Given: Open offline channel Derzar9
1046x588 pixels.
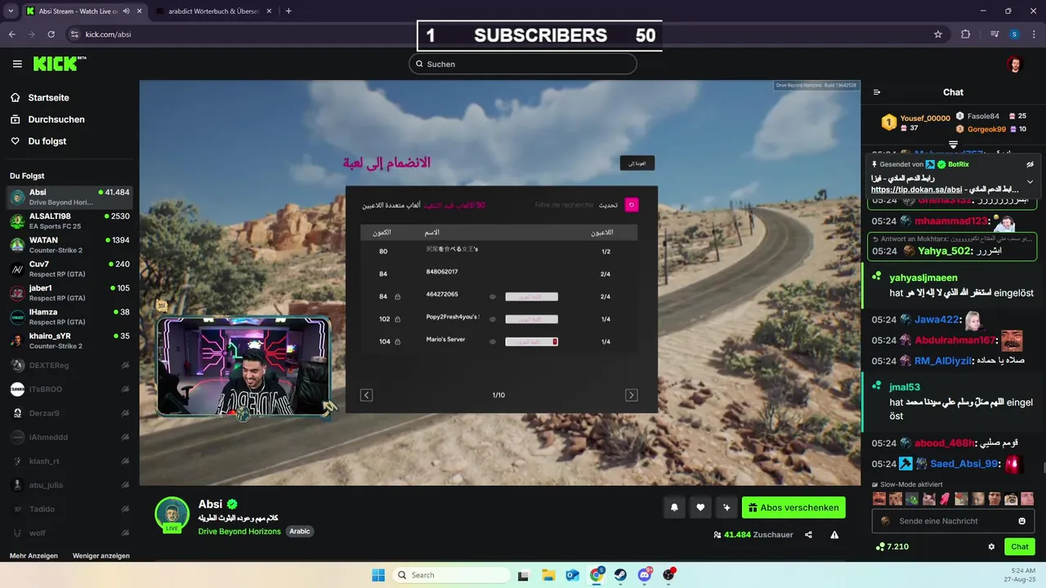Looking at the screenshot, I should (x=69, y=413).
